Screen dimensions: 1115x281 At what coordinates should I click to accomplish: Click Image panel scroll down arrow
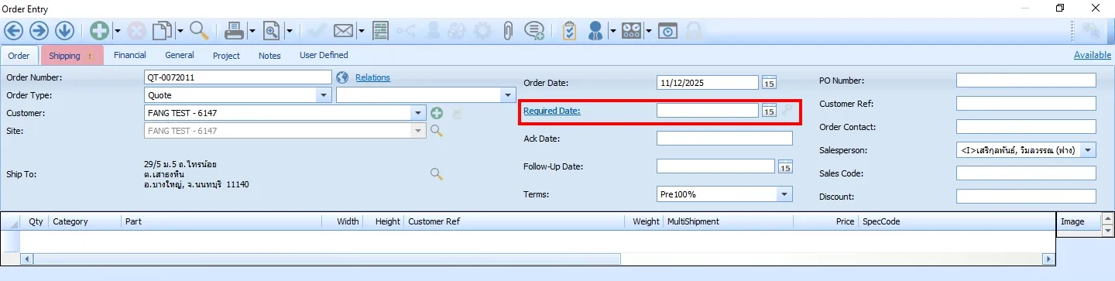(x=1107, y=231)
